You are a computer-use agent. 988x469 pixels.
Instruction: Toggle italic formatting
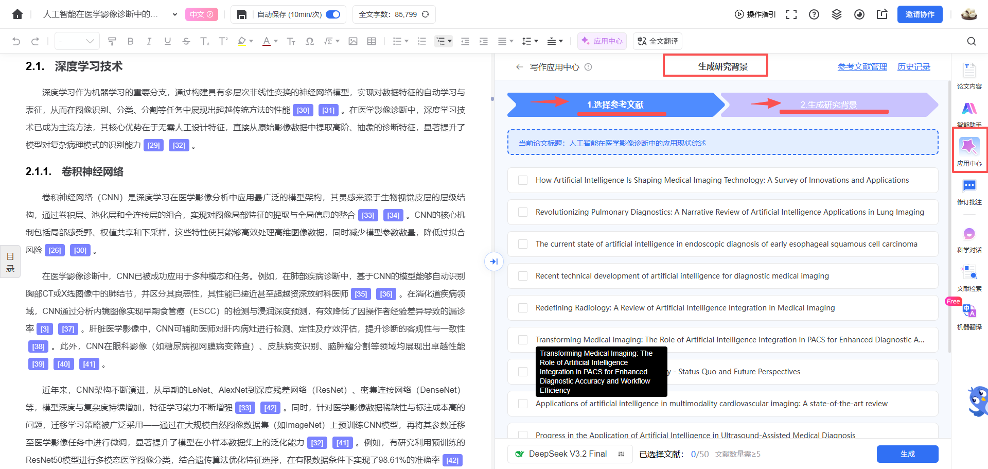point(149,41)
